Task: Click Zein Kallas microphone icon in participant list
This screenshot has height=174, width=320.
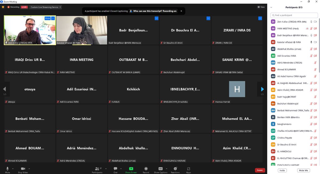Action: pyautogui.click(x=311, y=22)
